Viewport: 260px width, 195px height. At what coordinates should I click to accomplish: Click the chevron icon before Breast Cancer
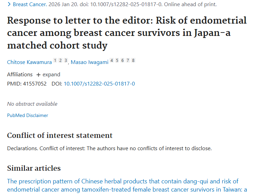pos(9,4)
